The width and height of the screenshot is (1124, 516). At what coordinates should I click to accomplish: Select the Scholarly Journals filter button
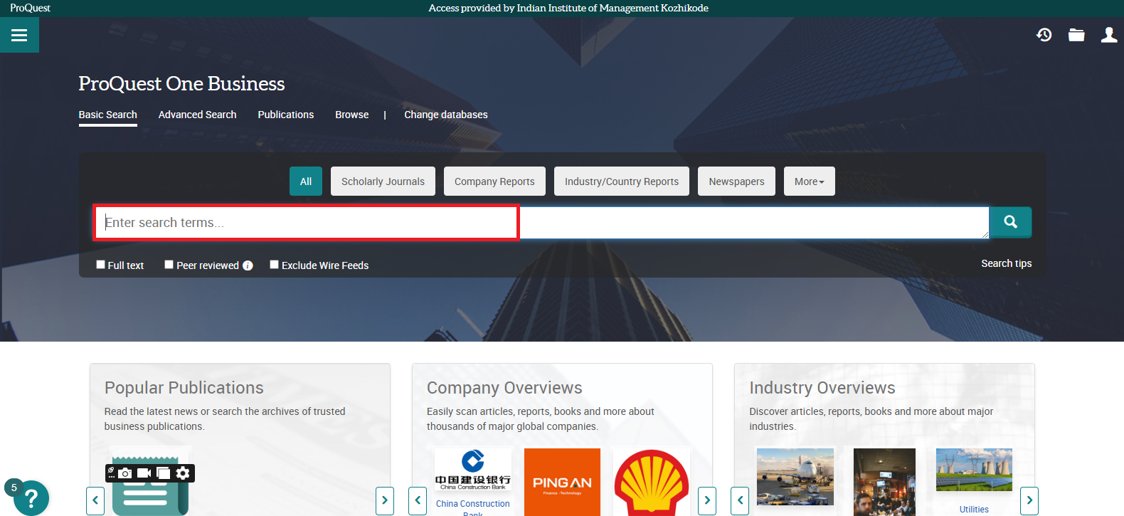coord(383,181)
